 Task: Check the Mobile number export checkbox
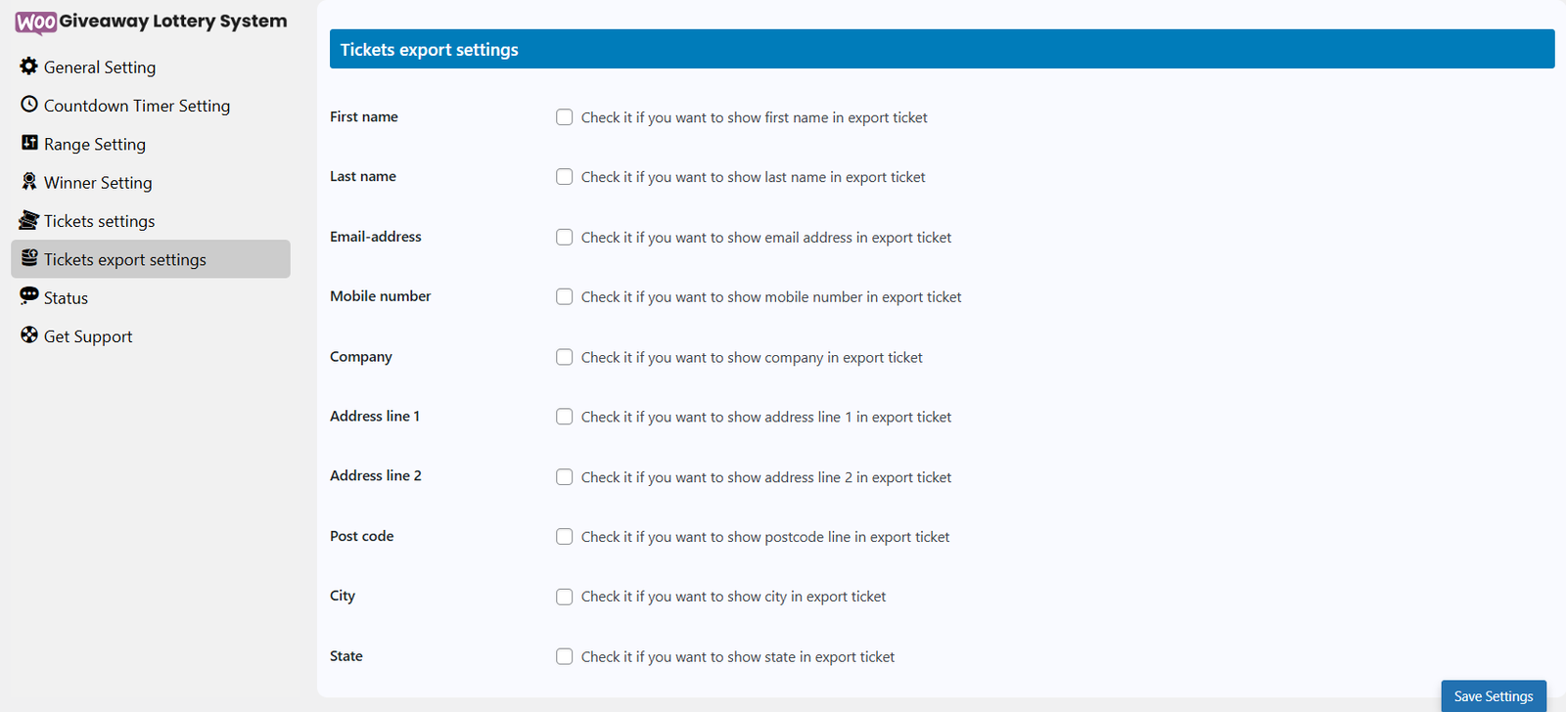pyautogui.click(x=565, y=297)
